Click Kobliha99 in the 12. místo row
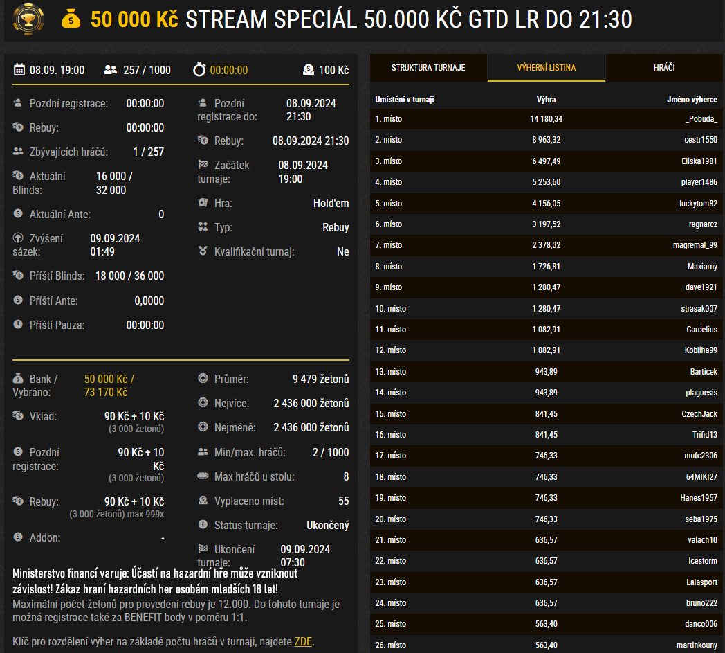Image resolution: width=725 pixels, height=653 pixels. (701, 350)
